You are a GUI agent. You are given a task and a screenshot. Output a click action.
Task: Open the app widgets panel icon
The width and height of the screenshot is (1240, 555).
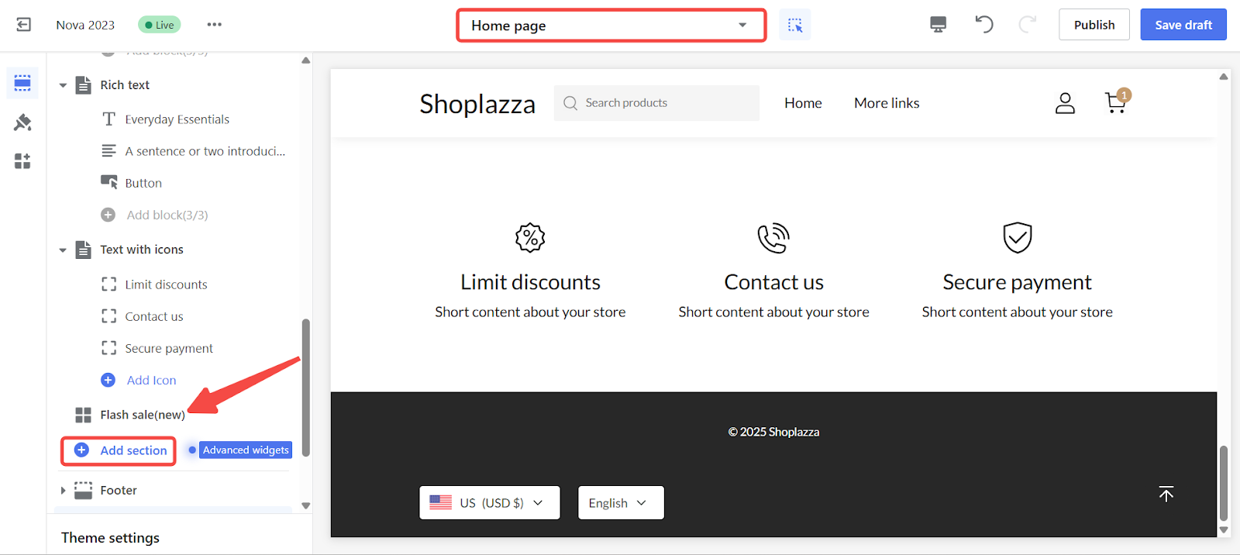[22, 160]
